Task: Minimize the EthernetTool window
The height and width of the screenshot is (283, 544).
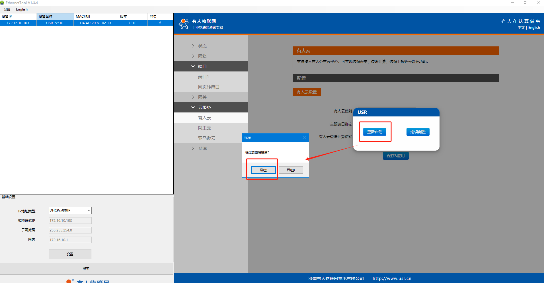Action: tap(513, 3)
